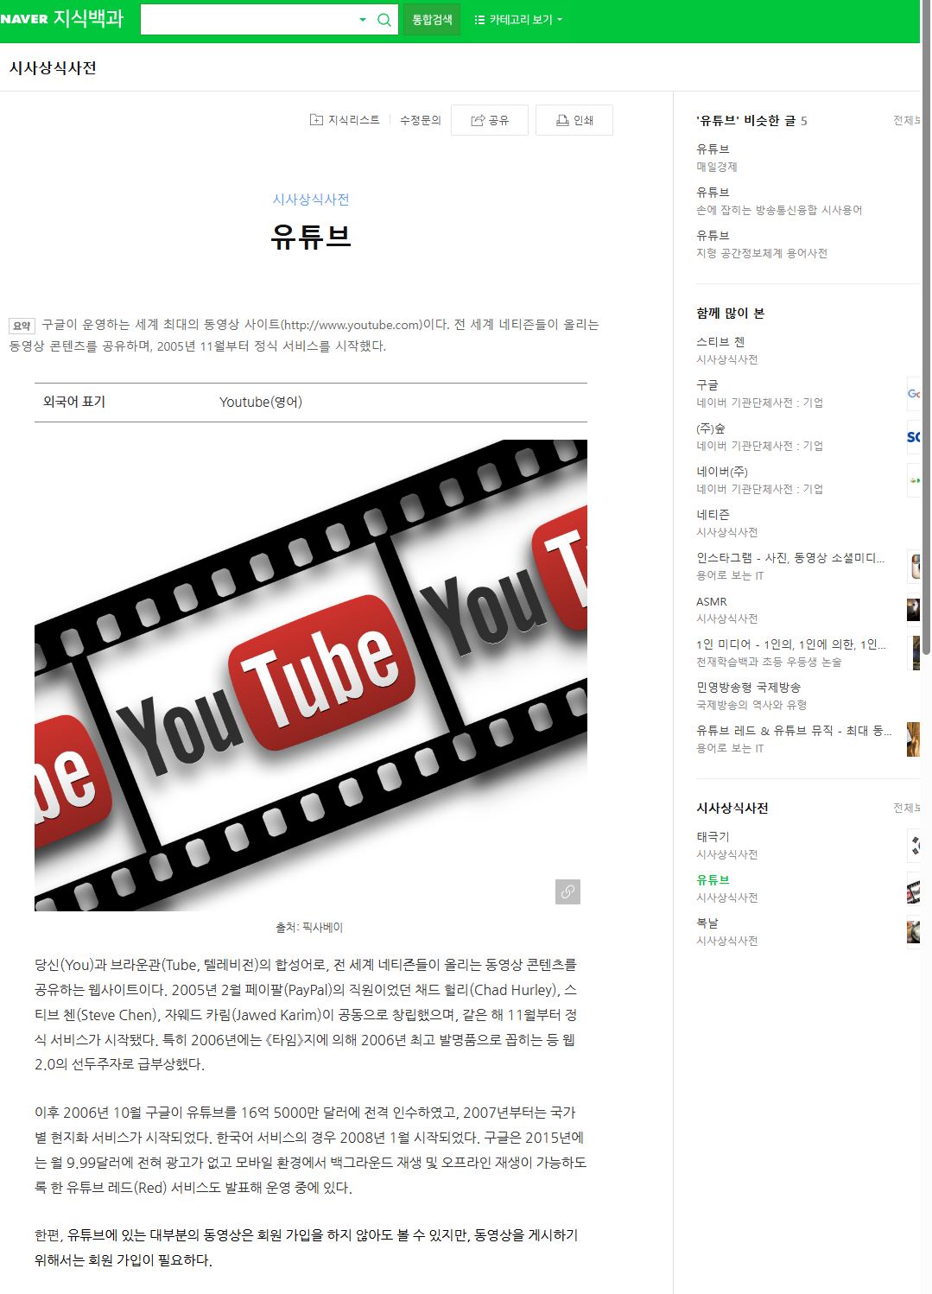Expand the search box dropdown arrow
The height and width of the screenshot is (1294, 932).
[363, 19]
